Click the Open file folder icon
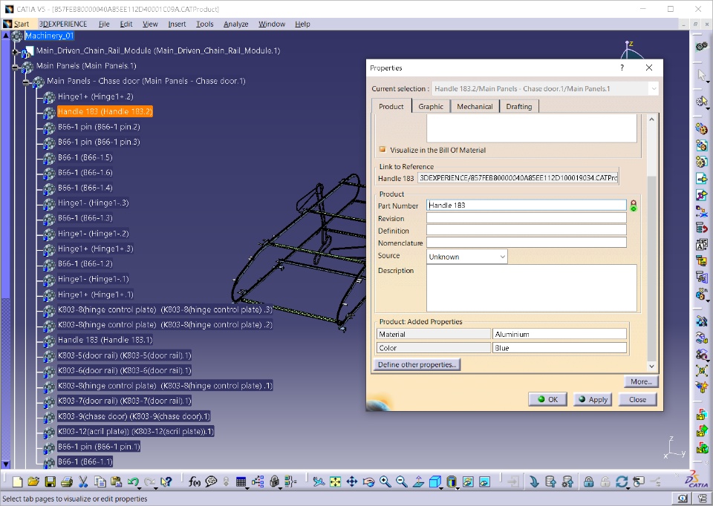713x506 pixels. coord(33,482)
